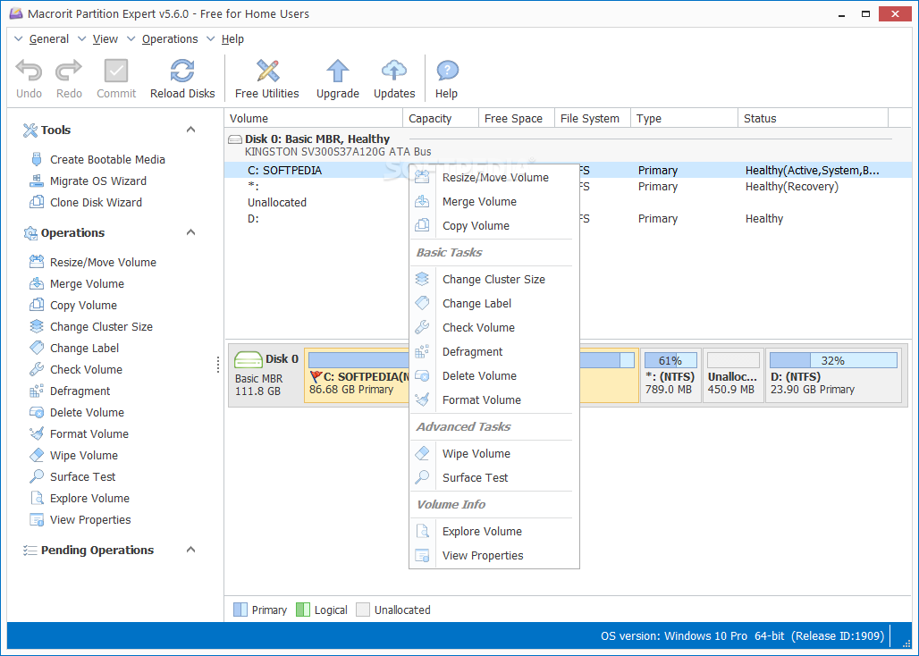Image resolution: width=919 pixels, height=656 pixels.
Task: Click Resize/Move Volume icon in sidebar
Action: pos(37,262)
